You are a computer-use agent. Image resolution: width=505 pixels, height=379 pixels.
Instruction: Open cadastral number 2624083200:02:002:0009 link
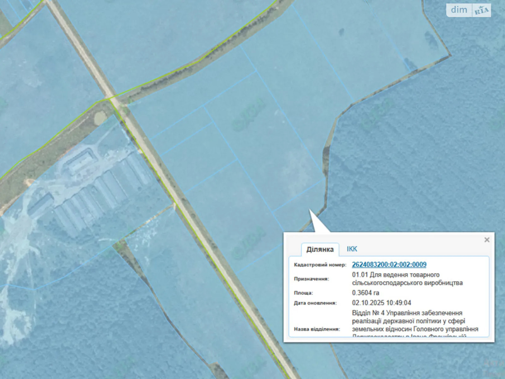(389, 265)
